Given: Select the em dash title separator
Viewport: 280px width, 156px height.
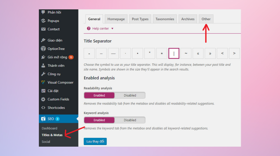Looking at the screenshot, I should click(x=113, y=53).
